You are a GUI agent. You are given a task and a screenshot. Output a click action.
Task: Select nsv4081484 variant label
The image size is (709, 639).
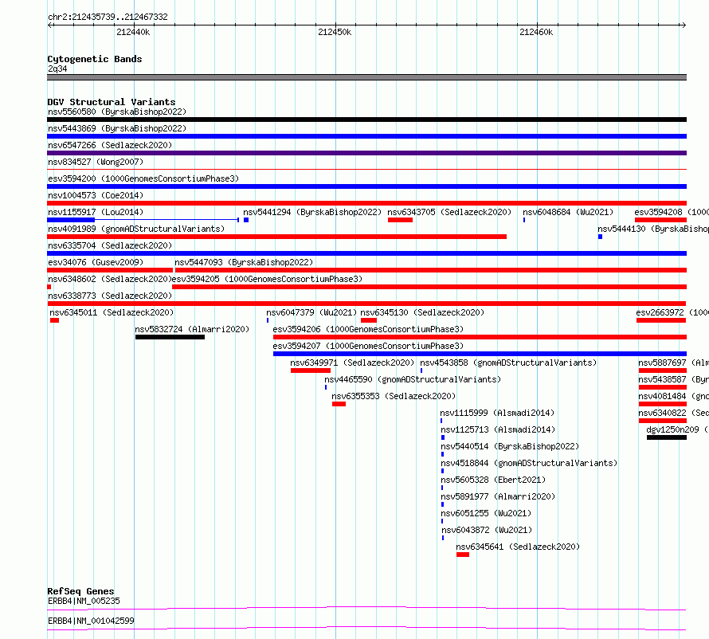(x=673, y=396)
